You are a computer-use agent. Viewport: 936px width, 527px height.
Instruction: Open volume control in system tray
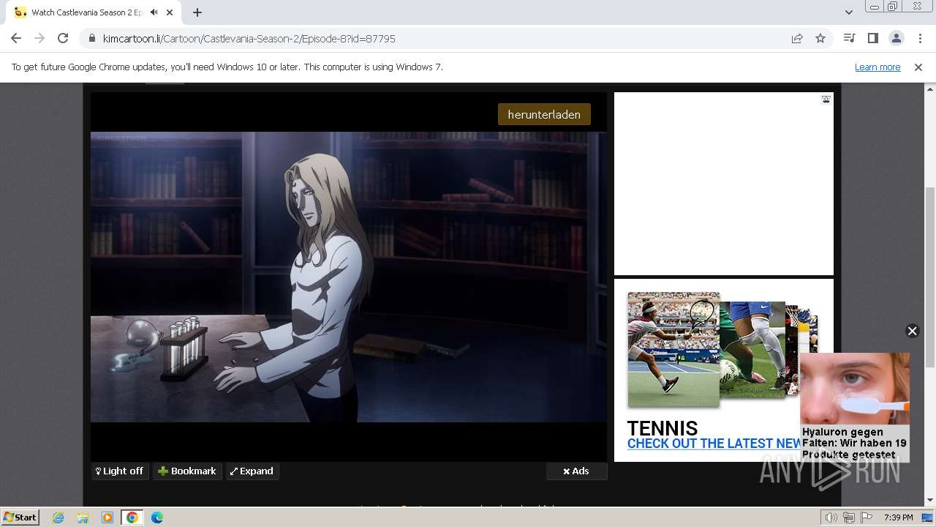tap(831, 517)
